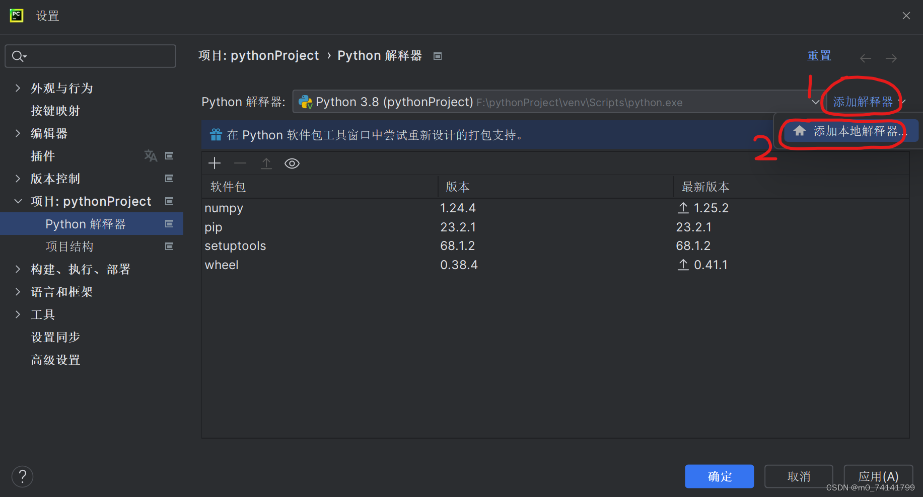Viewport: 923px width, 497px height.
Task: Open the Python 解释器 dropdown list
Action: coord(815,102)
